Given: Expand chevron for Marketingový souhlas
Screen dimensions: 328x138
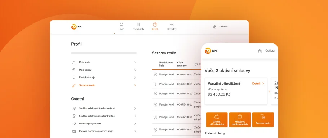Looking at the screenshot, I should 135,124.
